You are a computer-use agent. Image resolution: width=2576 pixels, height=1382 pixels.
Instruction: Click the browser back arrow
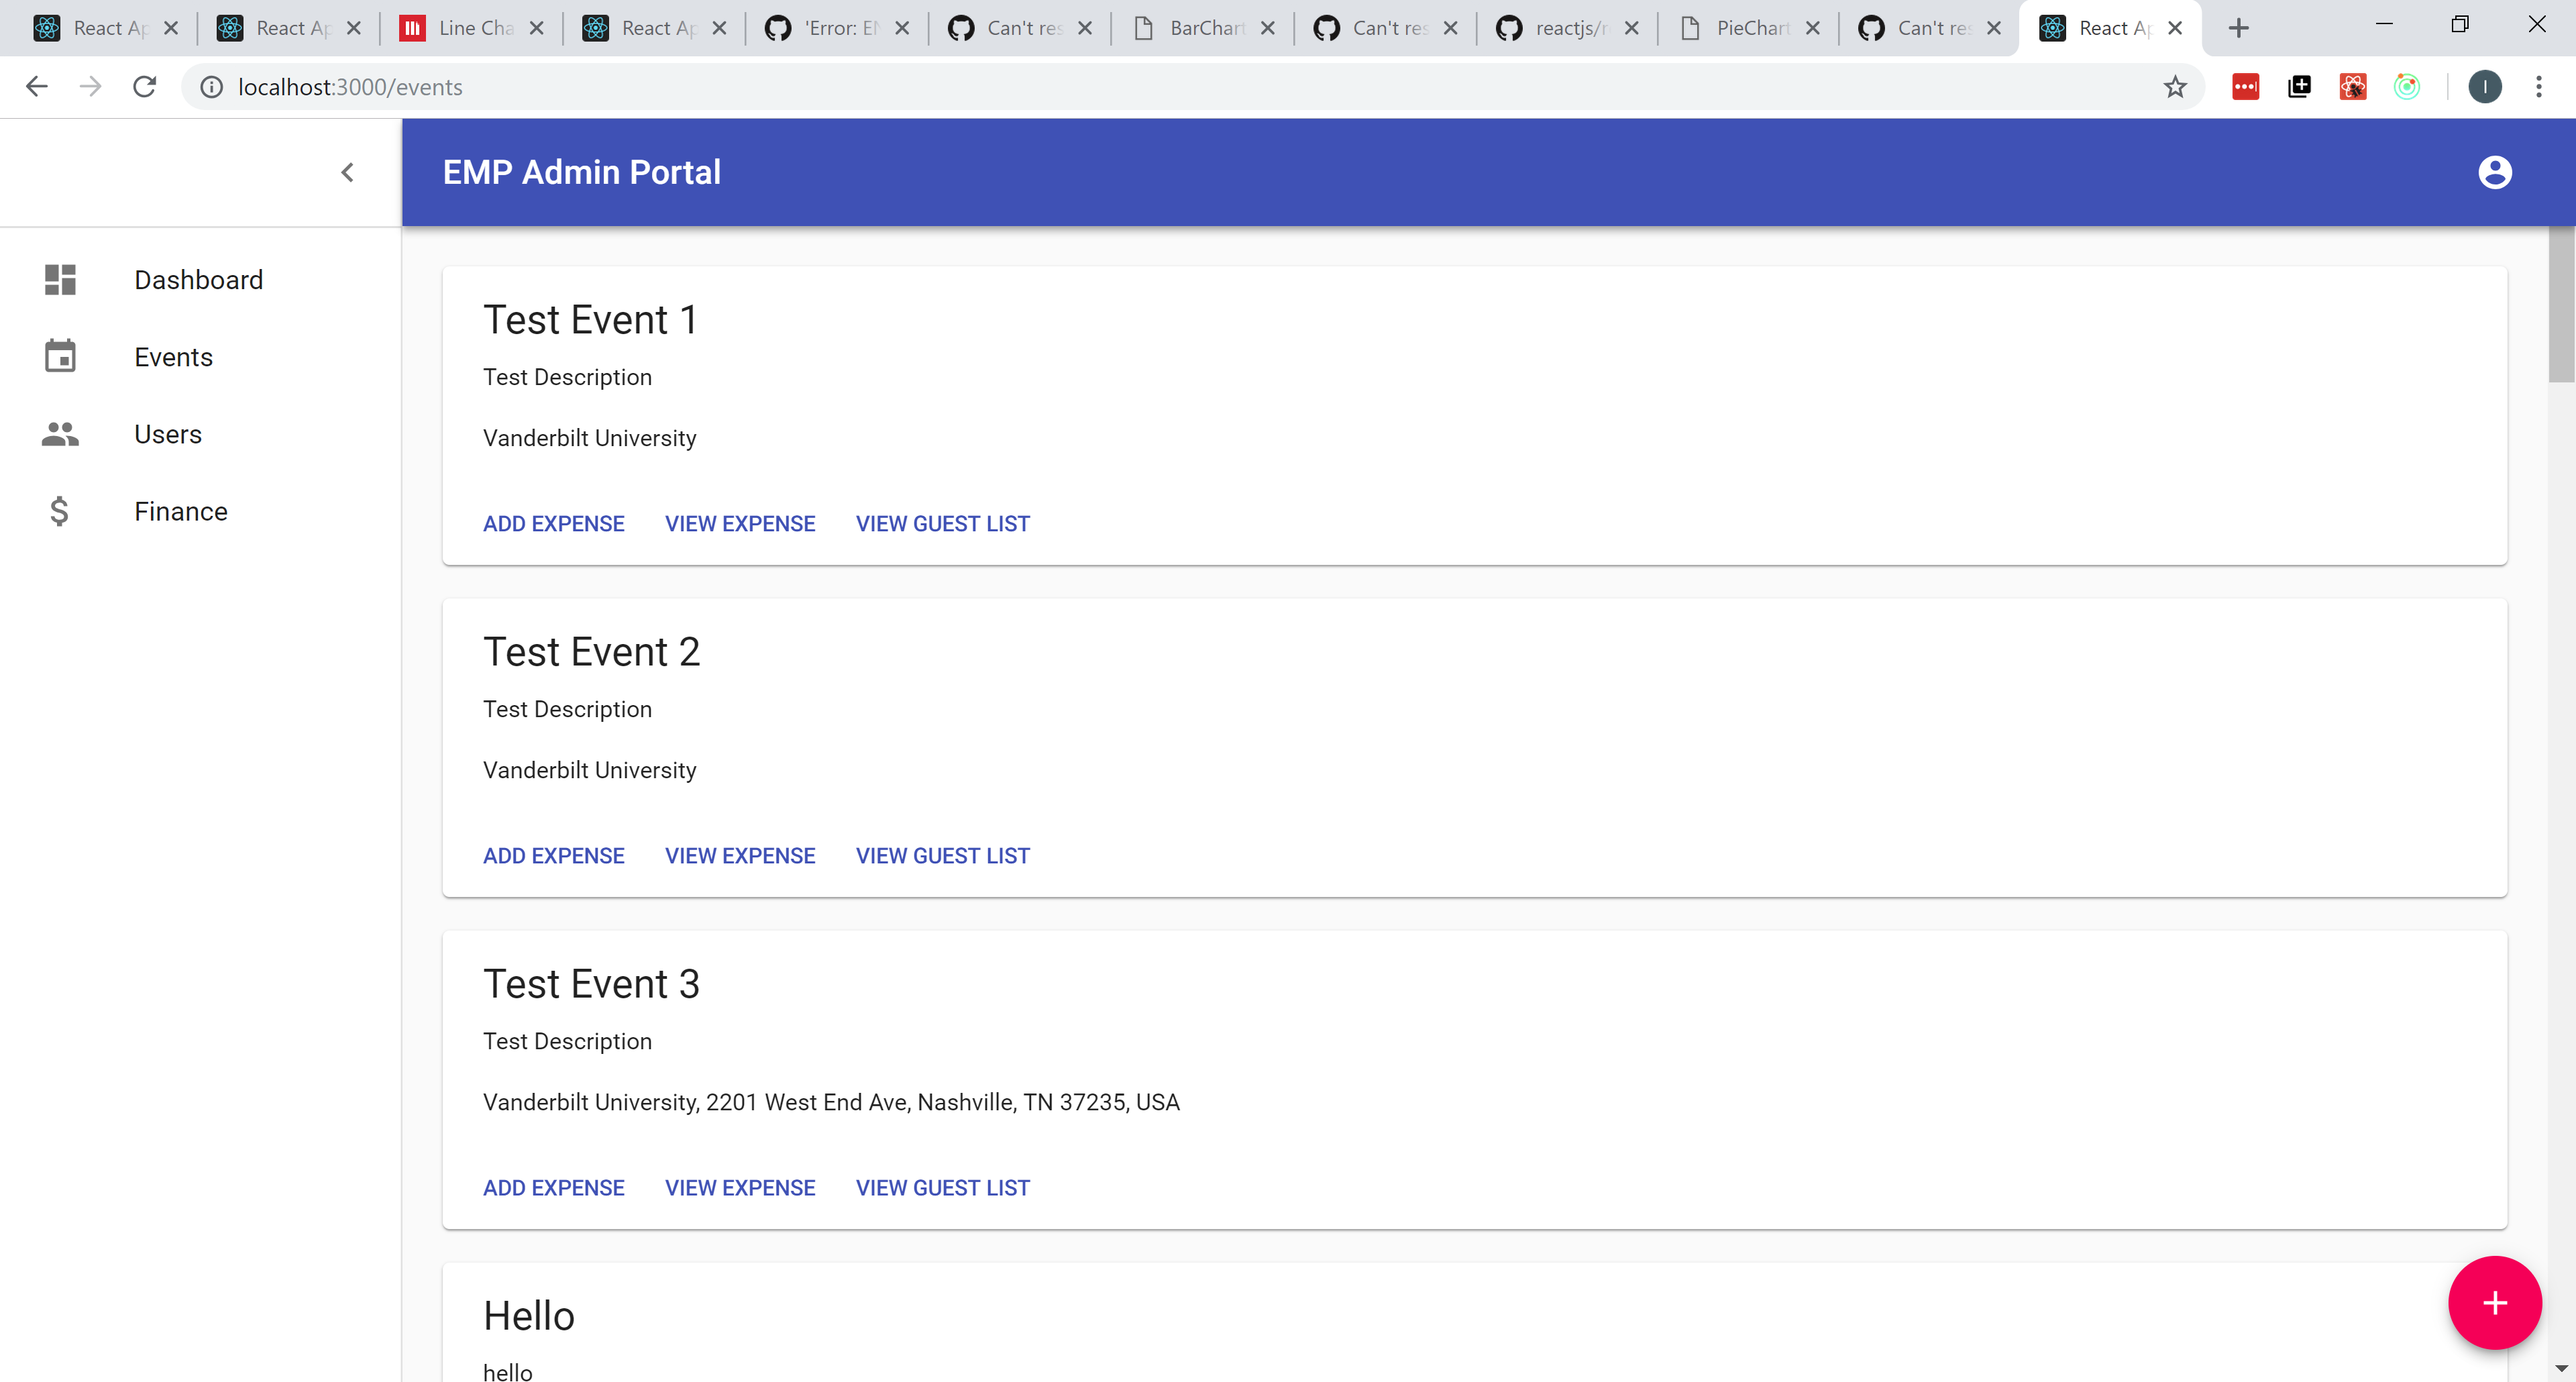(x=37, y=87)
